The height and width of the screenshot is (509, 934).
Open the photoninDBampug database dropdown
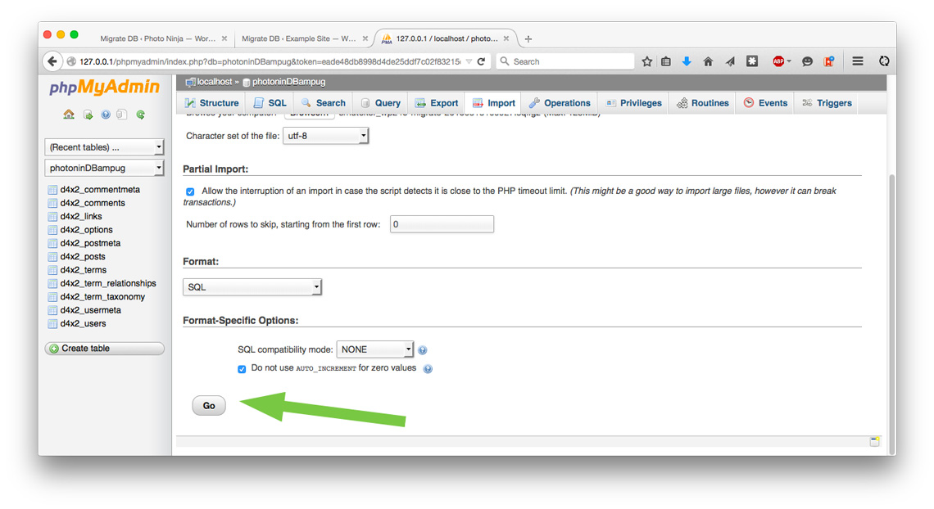click(104, 169)
